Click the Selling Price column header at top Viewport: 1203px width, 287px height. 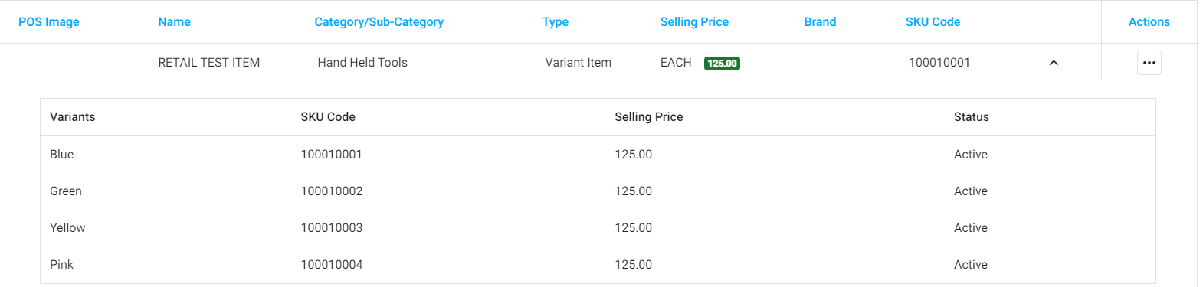694,22
